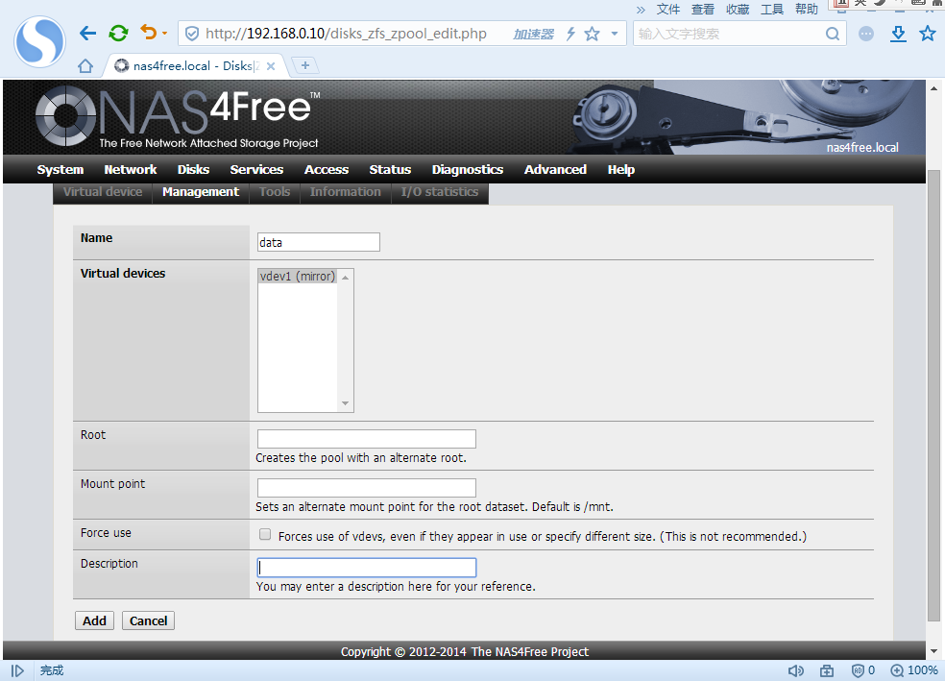
Task: Open the Services menu
Action: (x=256, y=169)
